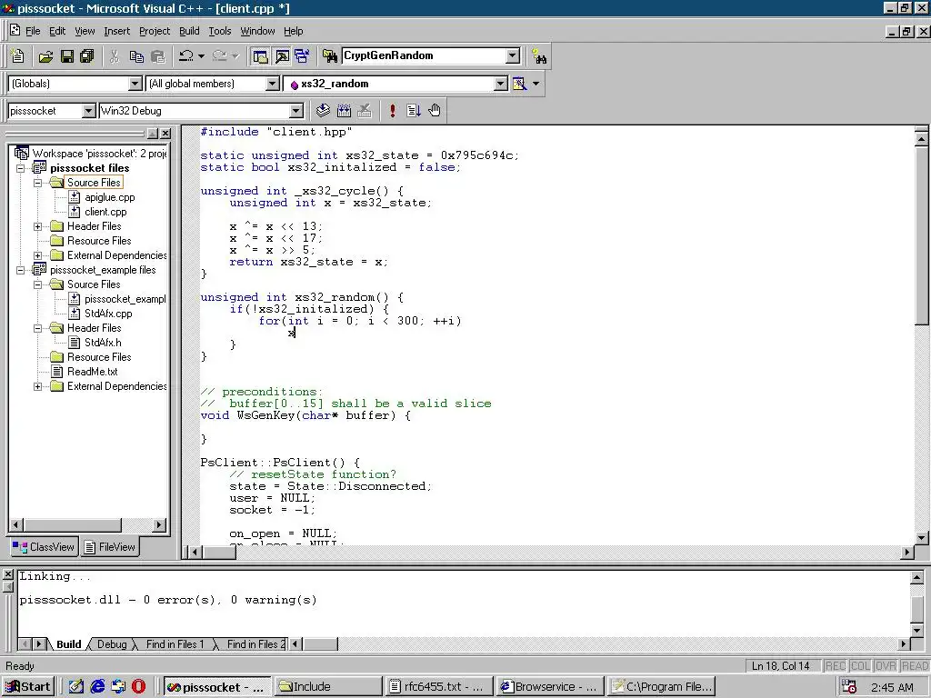Open the Window menu
931x698 pixels.
click(x=257, y=31)
